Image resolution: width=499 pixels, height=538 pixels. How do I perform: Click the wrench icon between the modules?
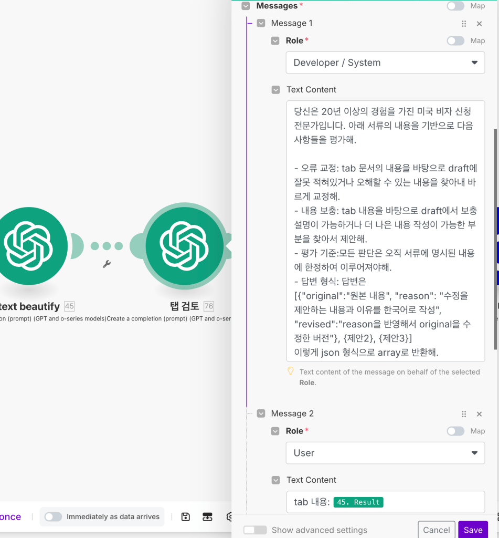pos(107,264)
